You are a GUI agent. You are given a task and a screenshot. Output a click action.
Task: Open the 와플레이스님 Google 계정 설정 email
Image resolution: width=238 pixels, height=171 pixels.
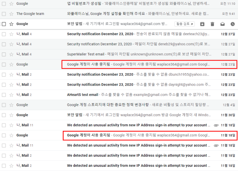(134, 14)
